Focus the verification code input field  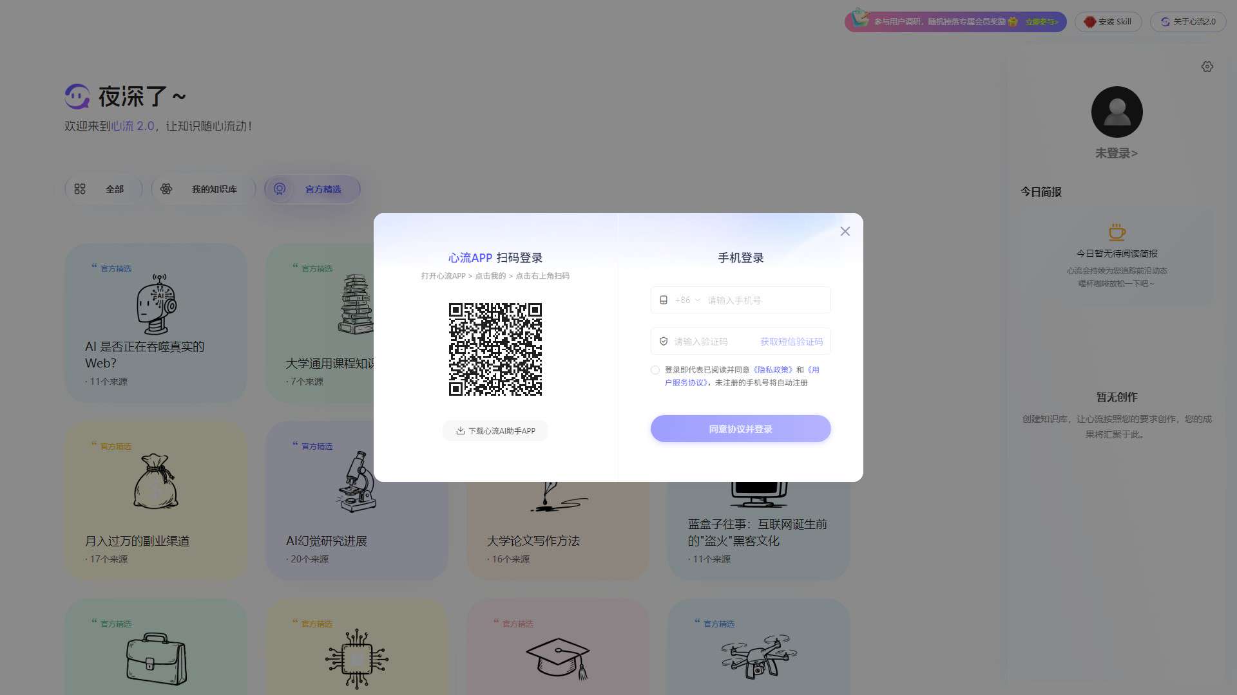pos(712,342)
